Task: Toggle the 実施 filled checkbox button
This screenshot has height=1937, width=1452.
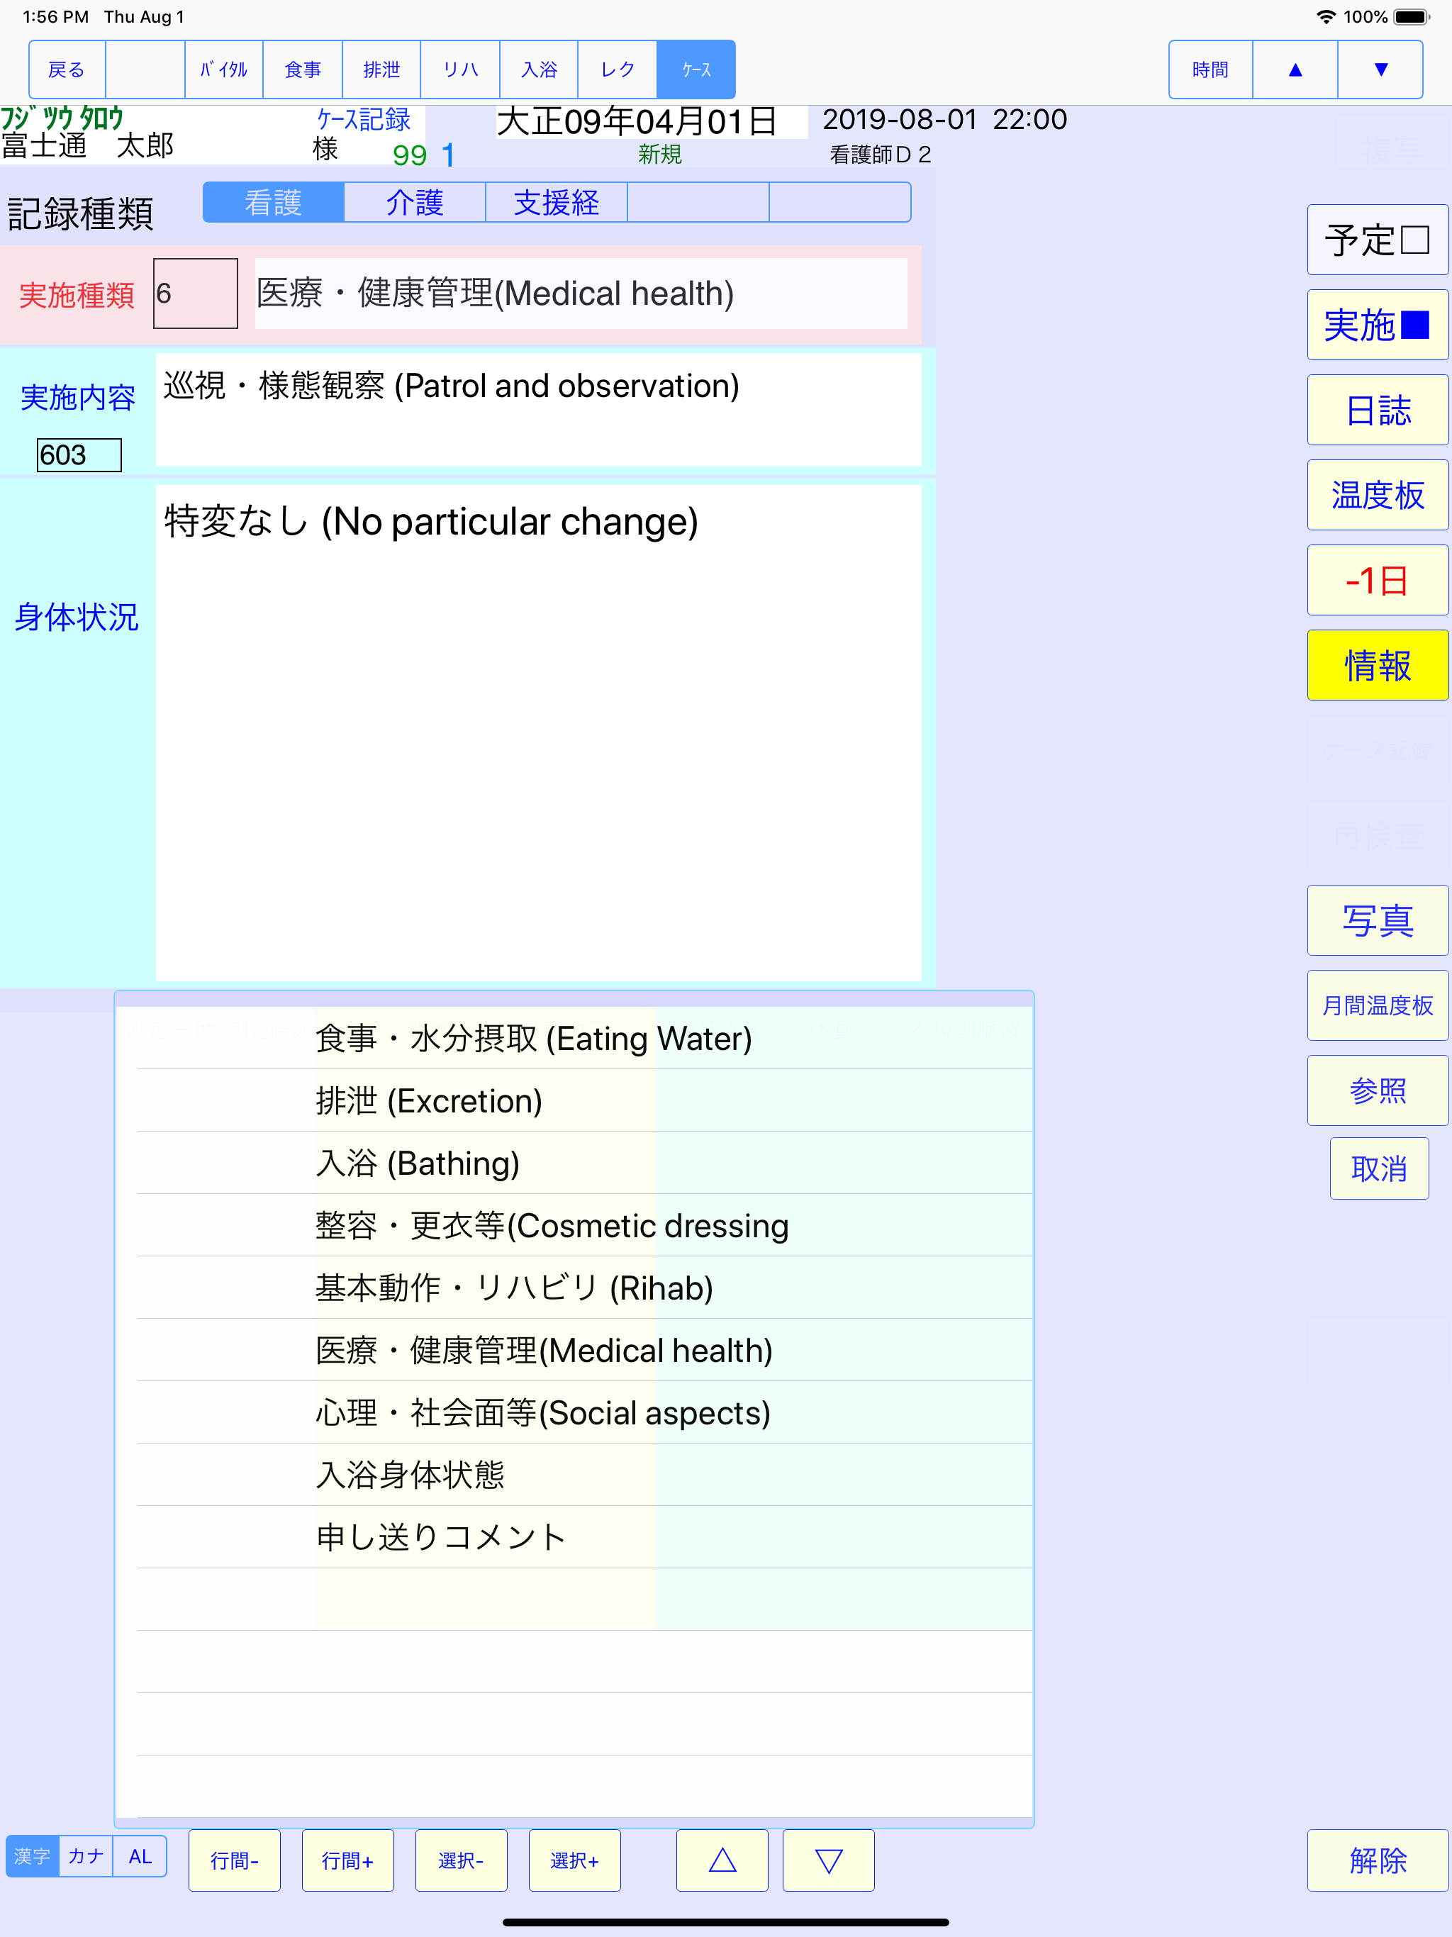Action: (1378, 325)
